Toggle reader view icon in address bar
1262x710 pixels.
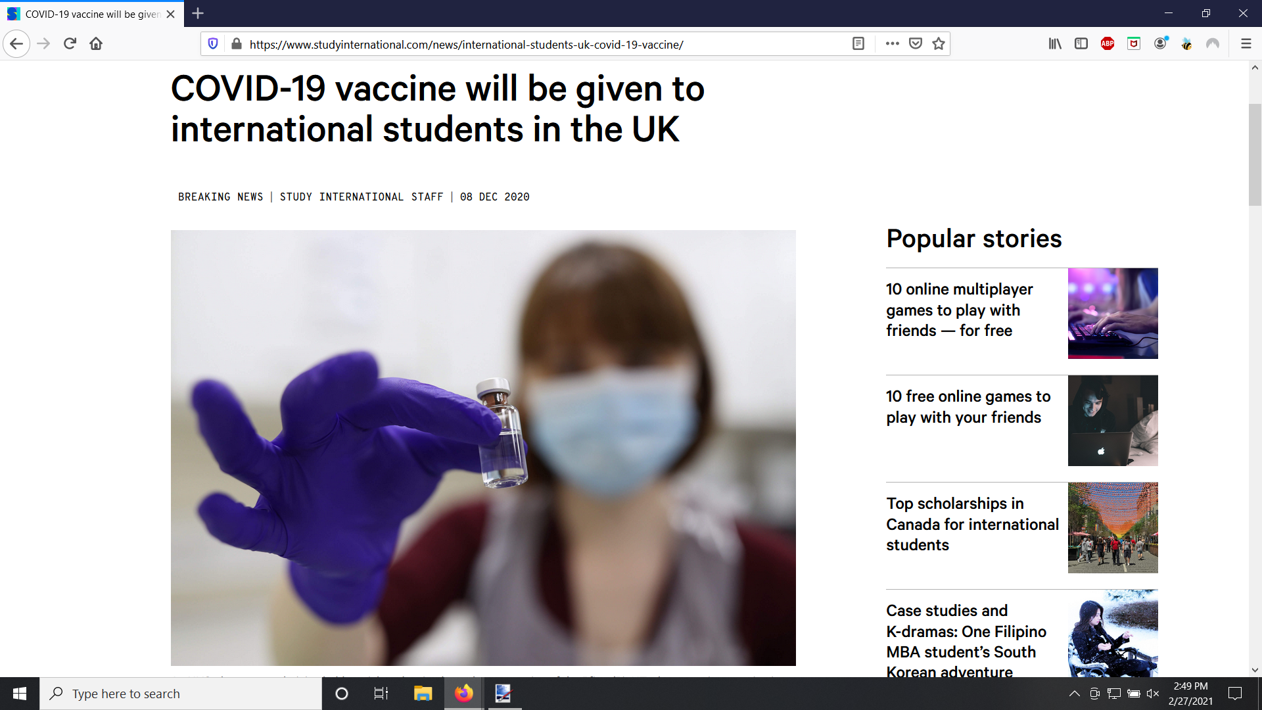point(858,44)
